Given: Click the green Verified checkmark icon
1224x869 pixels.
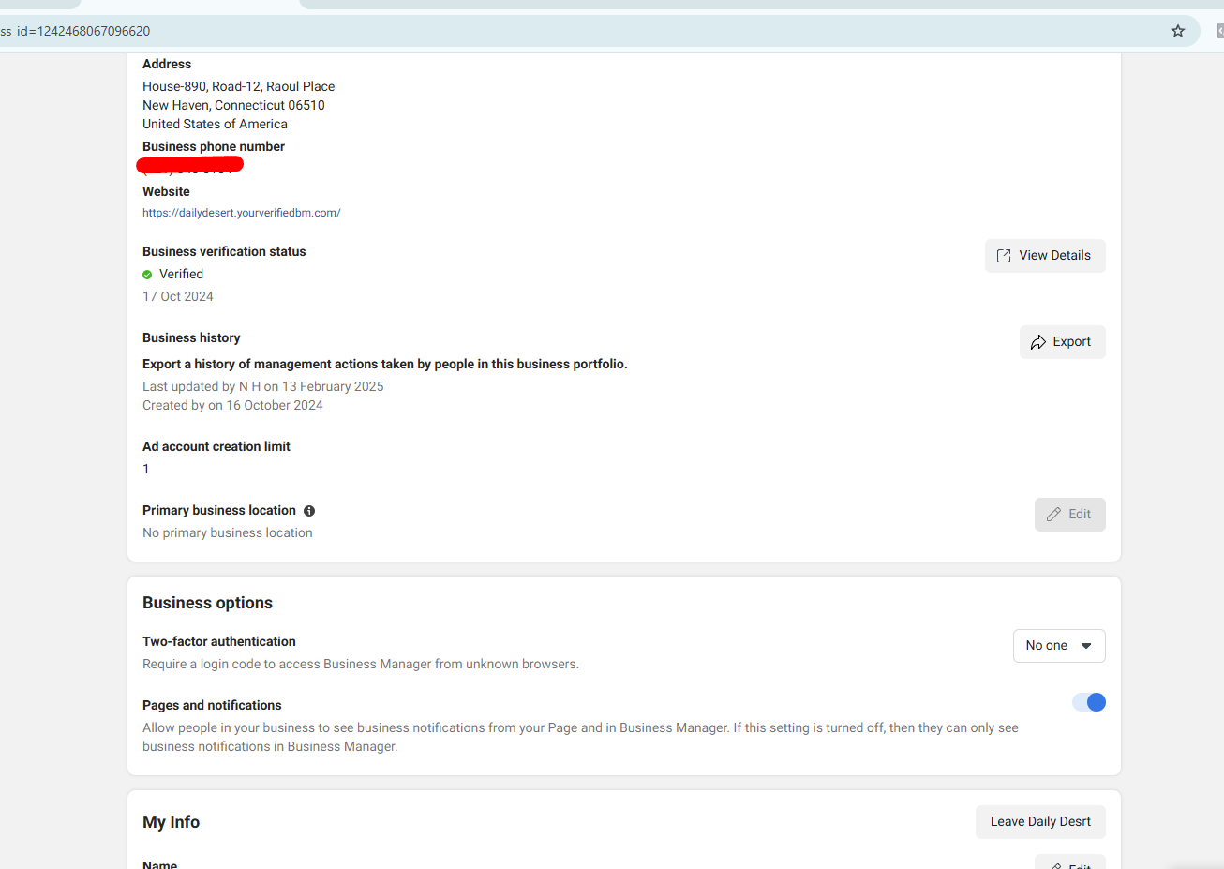Looking at the screenshot, I should click(147, 275).
